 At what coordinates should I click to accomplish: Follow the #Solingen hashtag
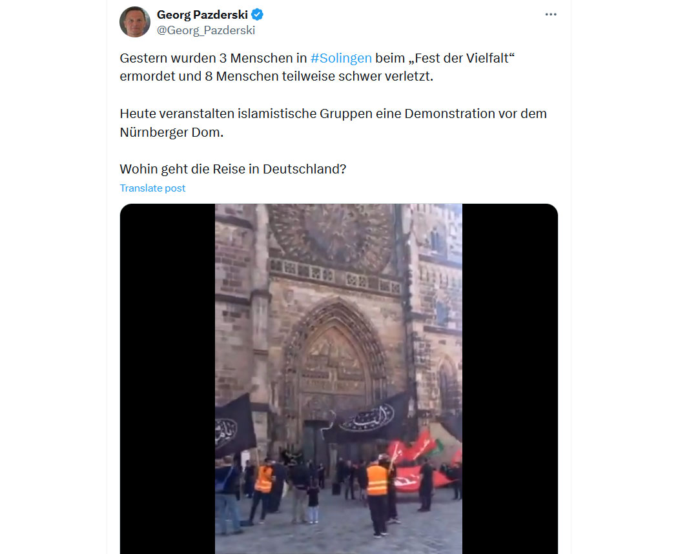341,58
